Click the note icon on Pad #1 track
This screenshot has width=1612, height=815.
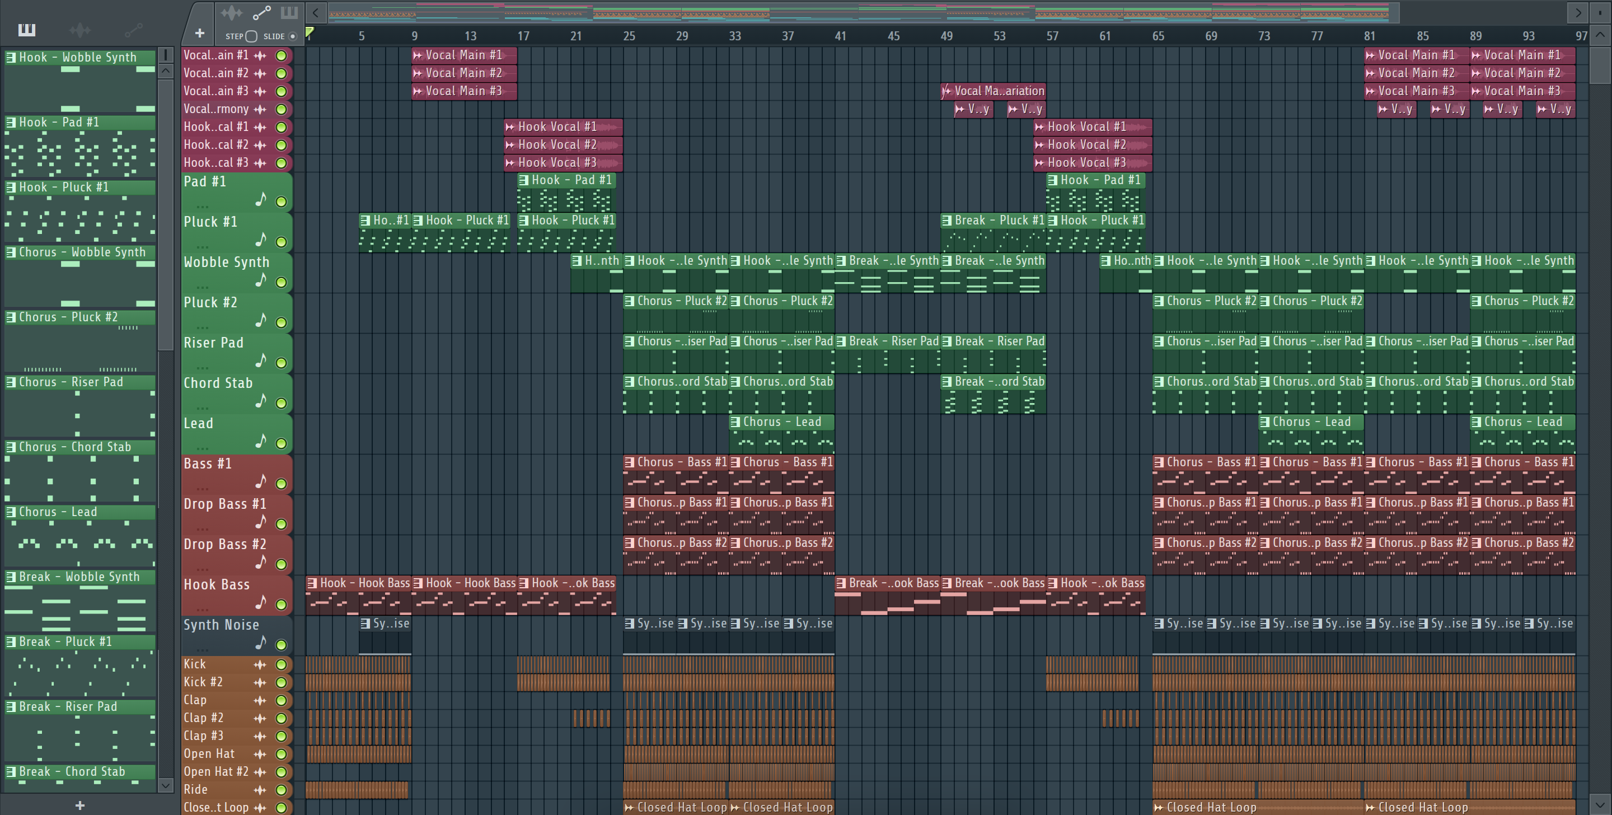[261, 199]
